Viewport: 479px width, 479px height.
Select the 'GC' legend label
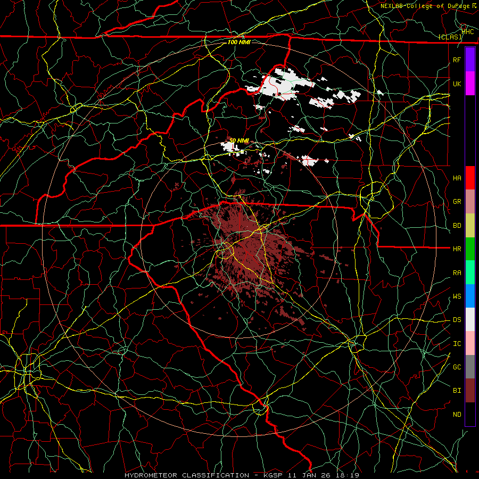tap(457, 367)
